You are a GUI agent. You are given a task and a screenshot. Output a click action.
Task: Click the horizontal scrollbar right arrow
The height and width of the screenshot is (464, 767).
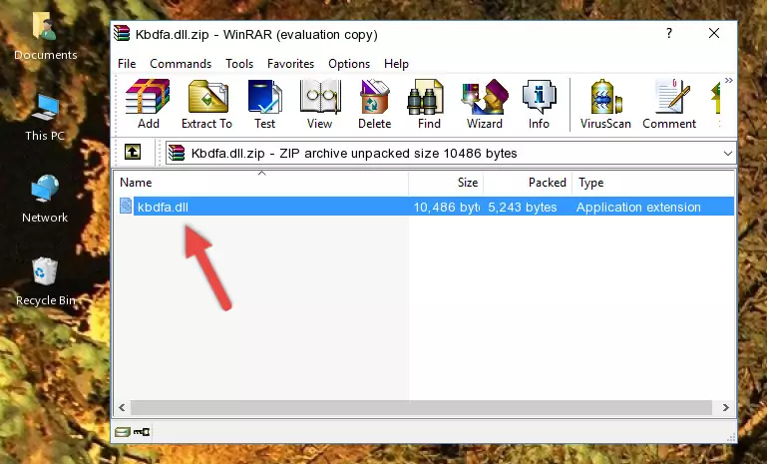coord(726,407)
